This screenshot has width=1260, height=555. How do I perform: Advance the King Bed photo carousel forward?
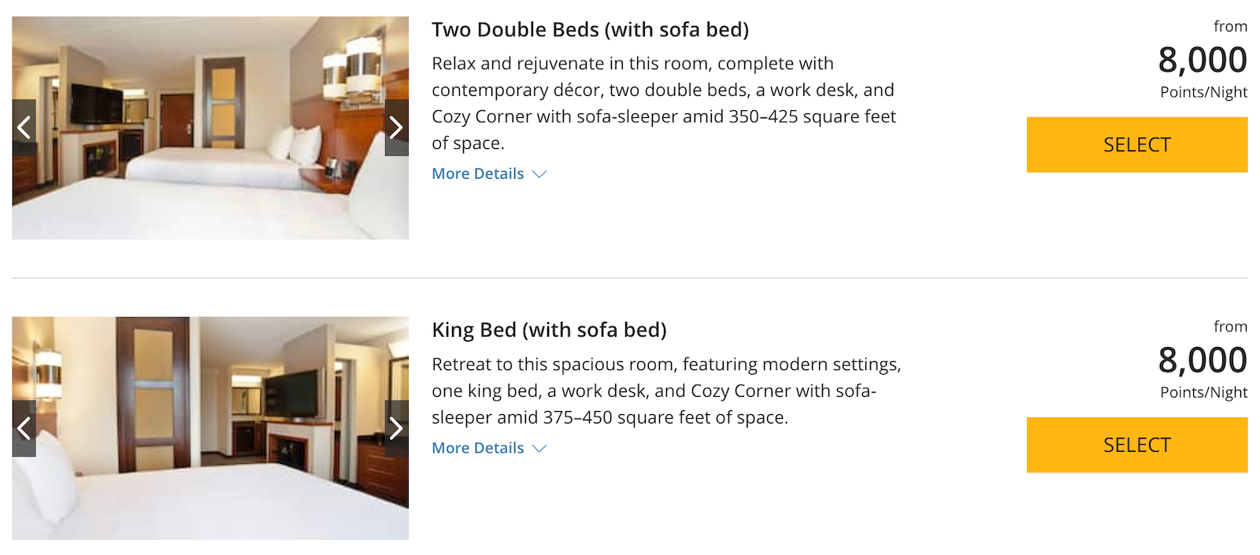click(x=396, y=427)
